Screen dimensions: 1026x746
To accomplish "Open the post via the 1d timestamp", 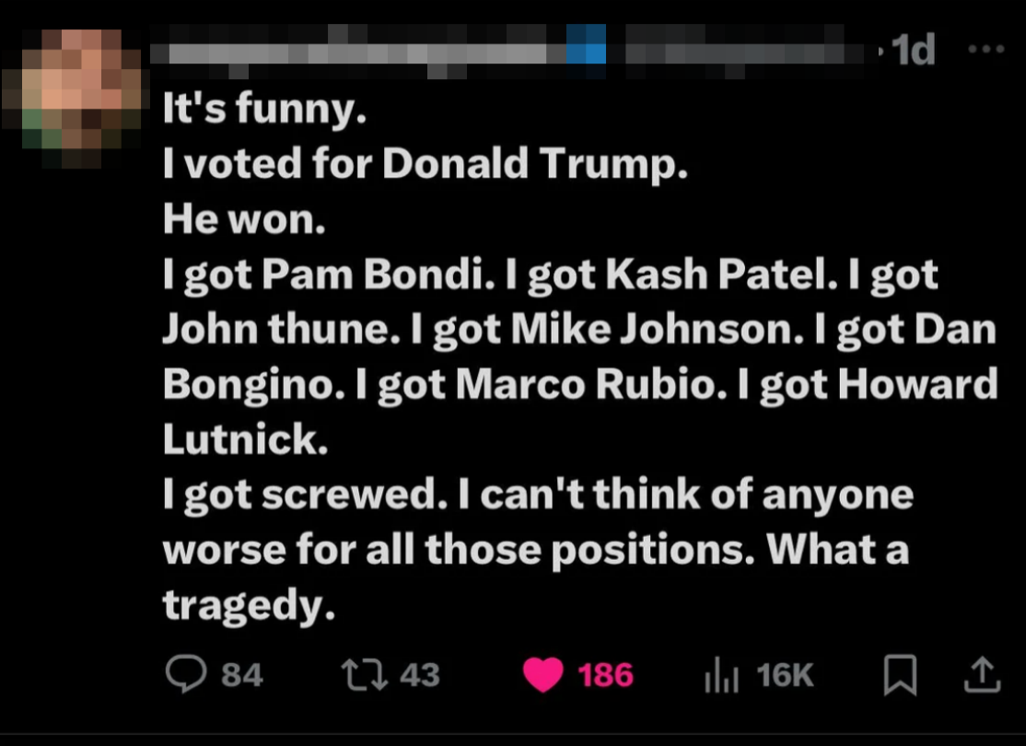I will pyautogui.click(x=913, y=51).
